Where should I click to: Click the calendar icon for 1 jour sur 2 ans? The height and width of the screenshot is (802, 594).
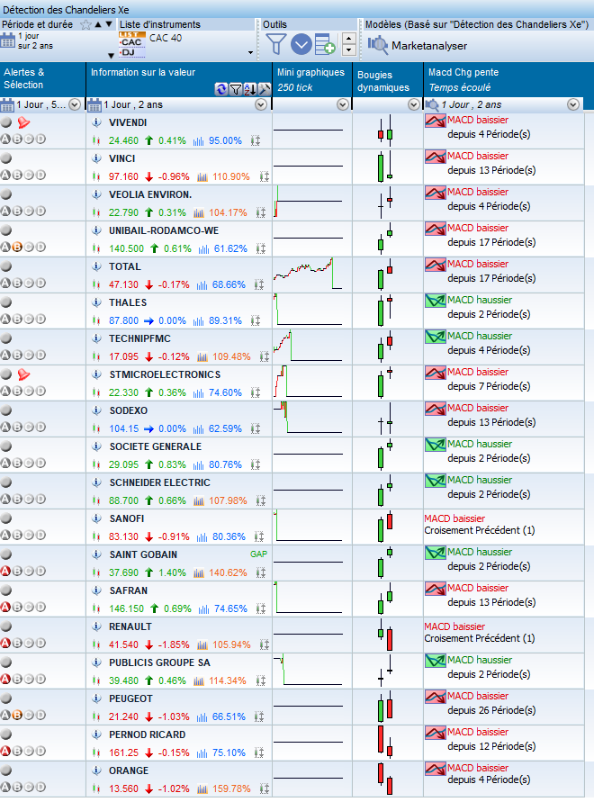(x=8, y=41)
